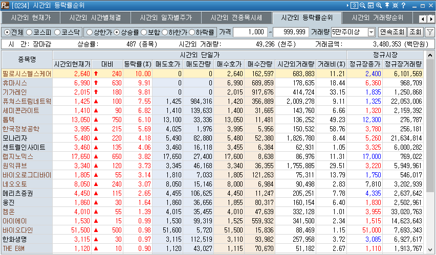Image resolution: width=436 pixels, height=255 pixels.
Task: Click the 거래비(%) column header
Action: (x=332, y=64)
